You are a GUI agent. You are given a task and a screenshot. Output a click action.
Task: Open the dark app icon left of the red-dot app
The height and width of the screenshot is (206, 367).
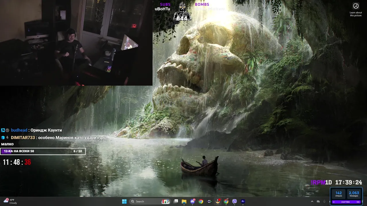[210, 201]
